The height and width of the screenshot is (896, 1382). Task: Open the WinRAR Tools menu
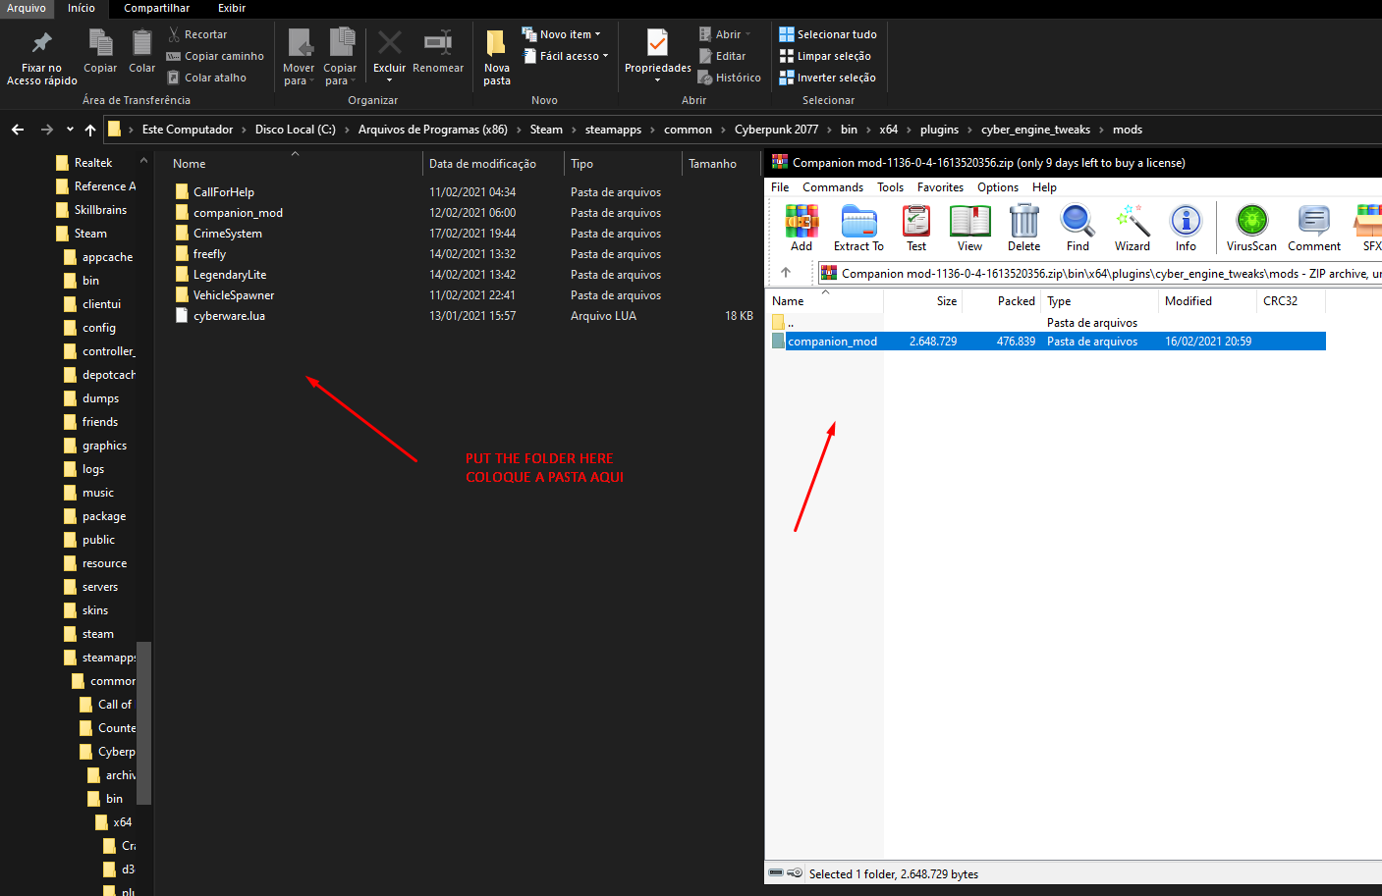tap(891, 187)
